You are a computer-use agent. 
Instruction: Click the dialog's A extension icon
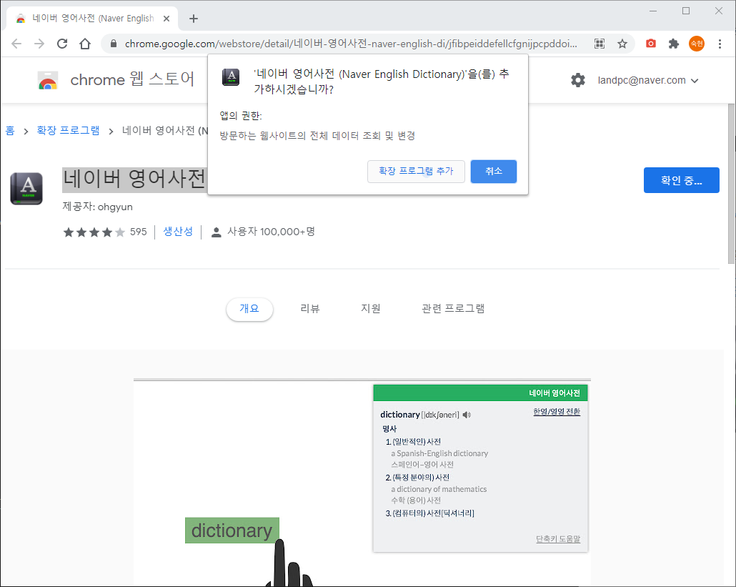click(x=231, y=77)
